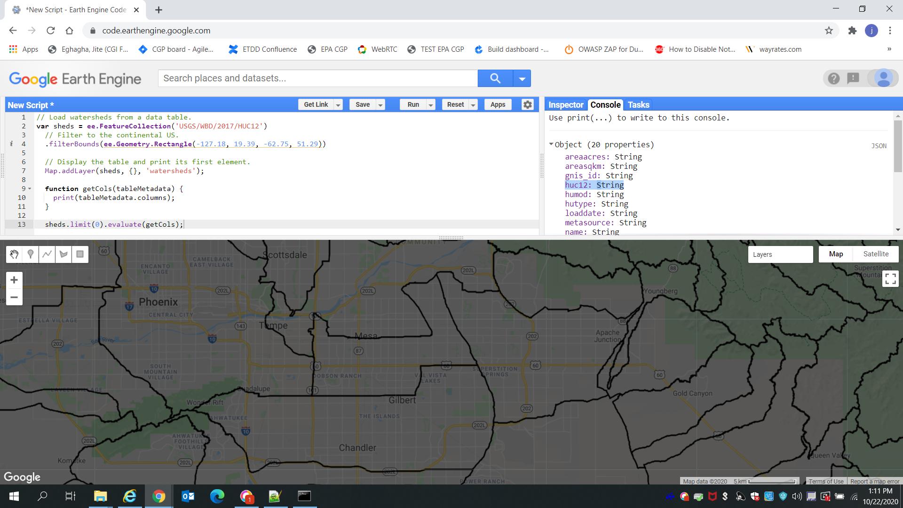The height and width of the screenshot is (508, 903).
Task: Open the Get Link dropdown arrow
Action: pos(338,104)
